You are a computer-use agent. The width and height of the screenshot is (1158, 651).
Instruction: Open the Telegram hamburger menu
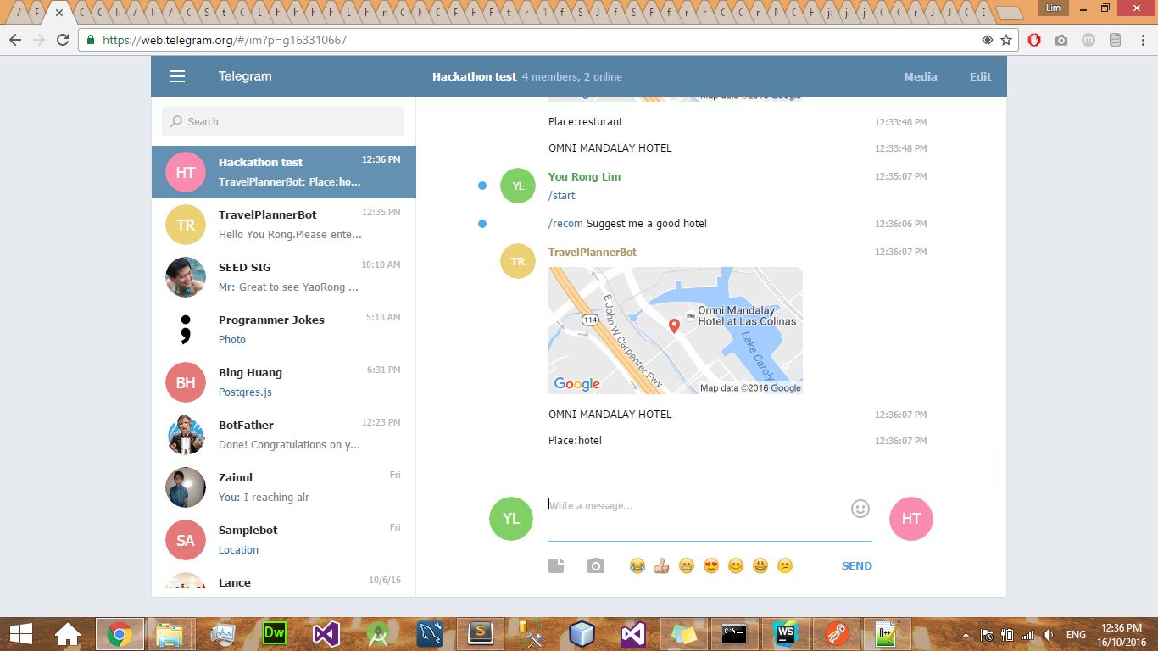177,76
